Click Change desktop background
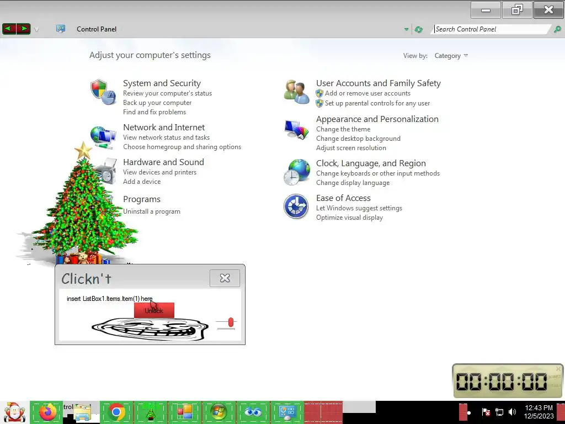Viewport: 565px width, 424px height. (x=358, y=139)
